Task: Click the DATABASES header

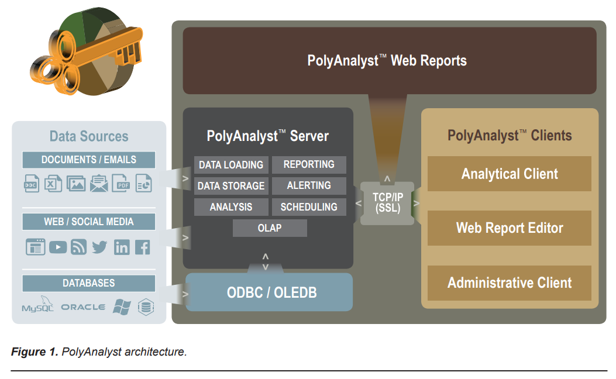Action: pyautogui.click(x=89, y=283)
